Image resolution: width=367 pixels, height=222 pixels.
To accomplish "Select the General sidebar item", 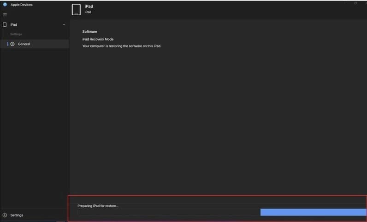I will 35,44.
